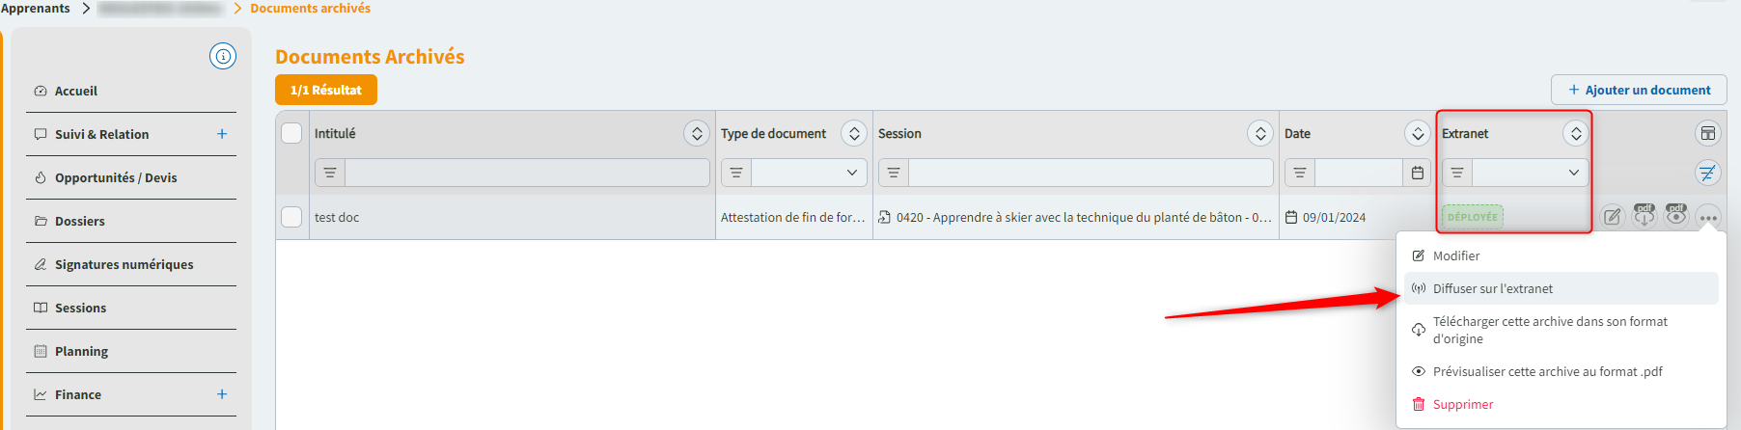Click the Ajouter un document button
Viewport: 1741px width, 430px height.
(x=1638, y=90)
